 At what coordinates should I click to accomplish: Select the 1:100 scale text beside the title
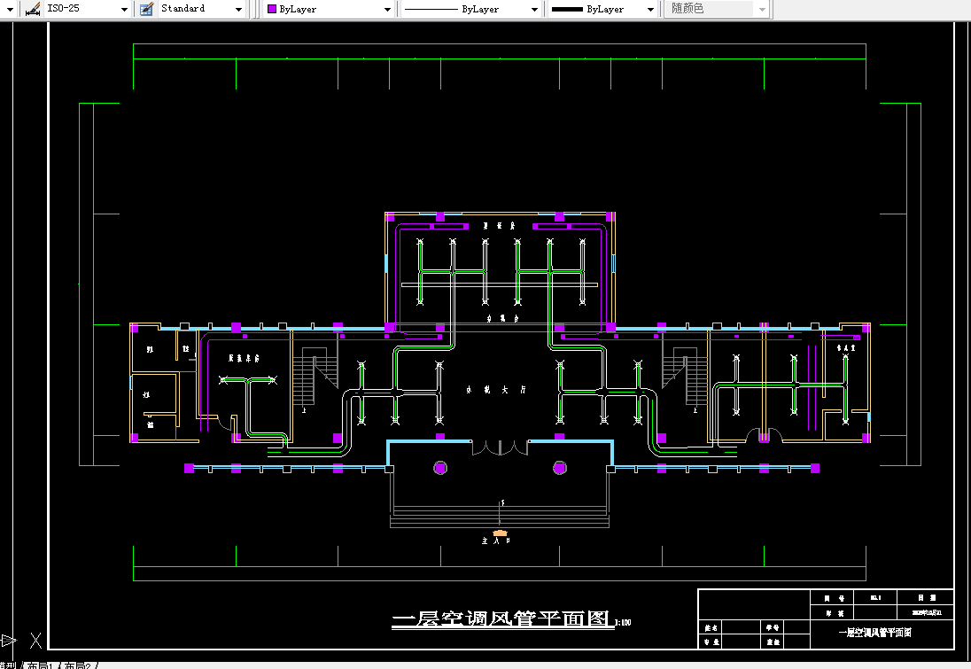pyautogui.click(x=622, y=622)
